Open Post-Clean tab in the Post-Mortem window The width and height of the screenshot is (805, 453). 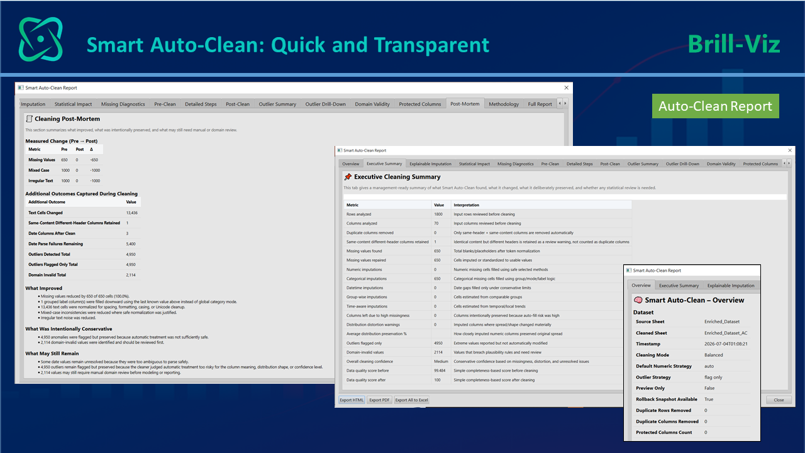point(238,104)
